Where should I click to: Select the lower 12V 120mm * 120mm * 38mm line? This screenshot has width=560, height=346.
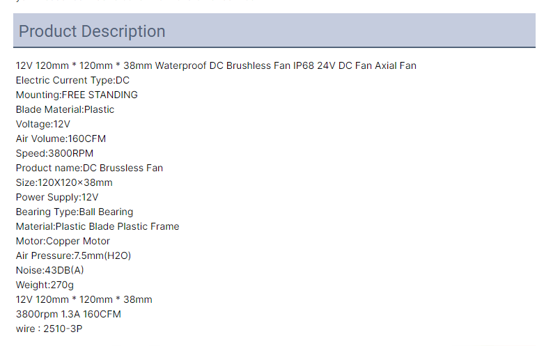pos(84,300)
